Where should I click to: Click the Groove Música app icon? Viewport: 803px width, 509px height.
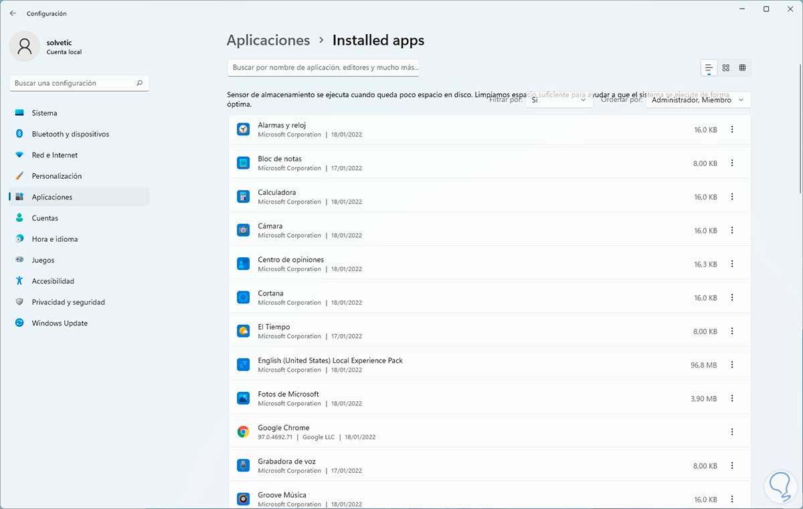click(x=243, y=499)
